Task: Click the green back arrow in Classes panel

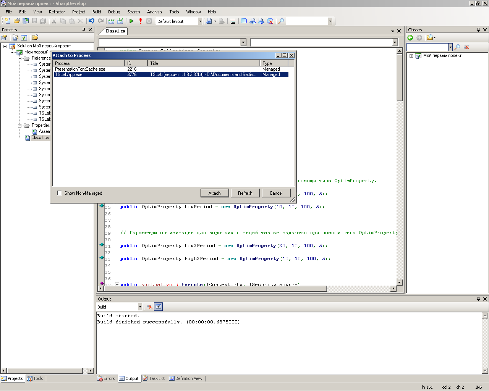Action: (410, 37)
